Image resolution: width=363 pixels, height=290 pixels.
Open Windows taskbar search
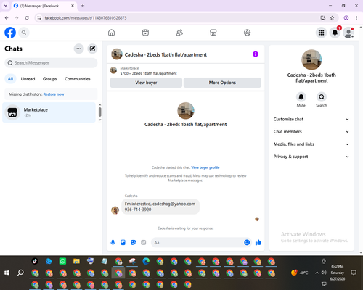click(20, 273)
